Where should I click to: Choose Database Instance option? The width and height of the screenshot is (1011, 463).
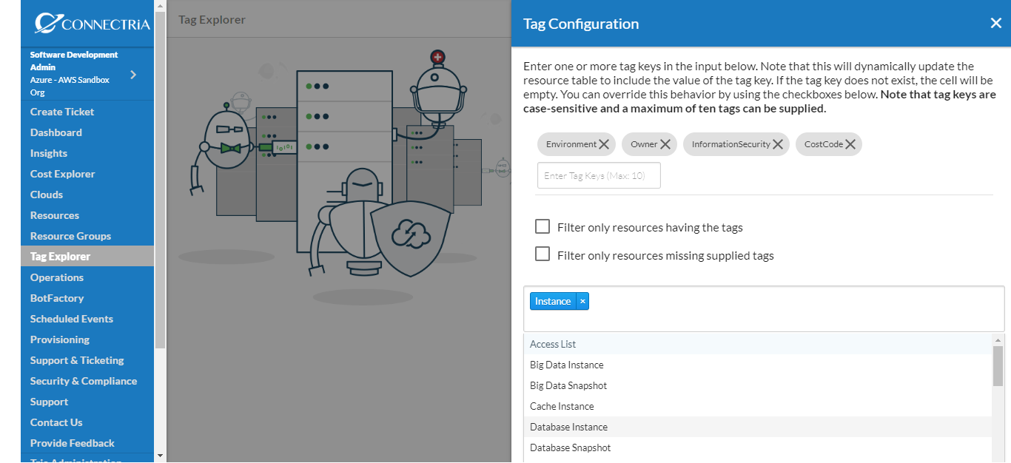tap(757, 427)
